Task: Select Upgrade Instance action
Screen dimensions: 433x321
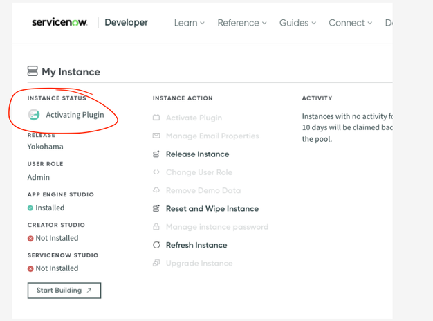Action: tap(199, 263)
